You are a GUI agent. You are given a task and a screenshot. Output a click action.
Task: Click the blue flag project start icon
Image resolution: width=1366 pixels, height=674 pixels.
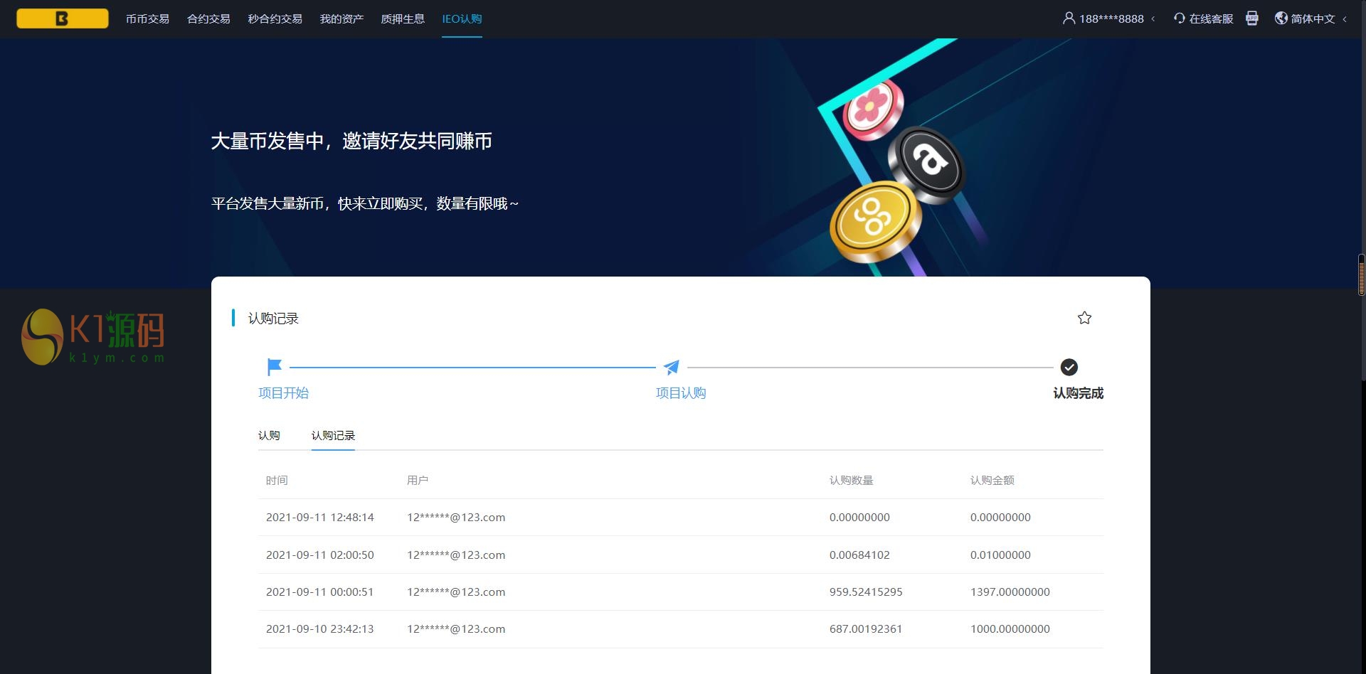pyautogui.click(x=274, y=367)
